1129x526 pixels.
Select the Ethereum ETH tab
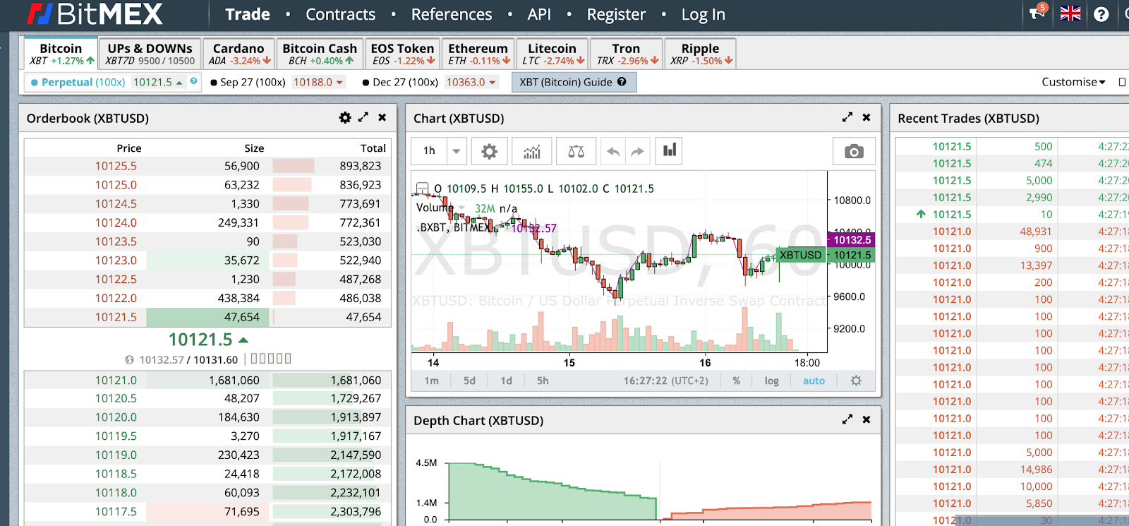(x=478, y=54)
